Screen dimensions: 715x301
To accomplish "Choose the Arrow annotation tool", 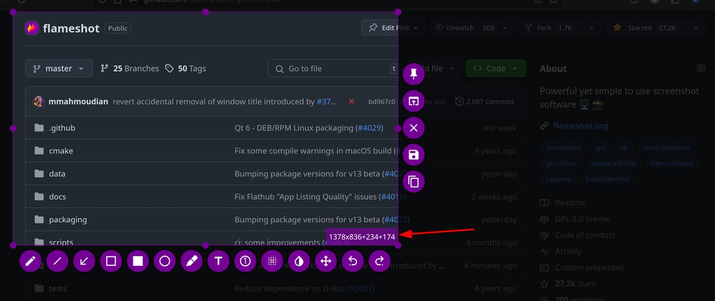I will pyautogui.click(x=84, y=261).
